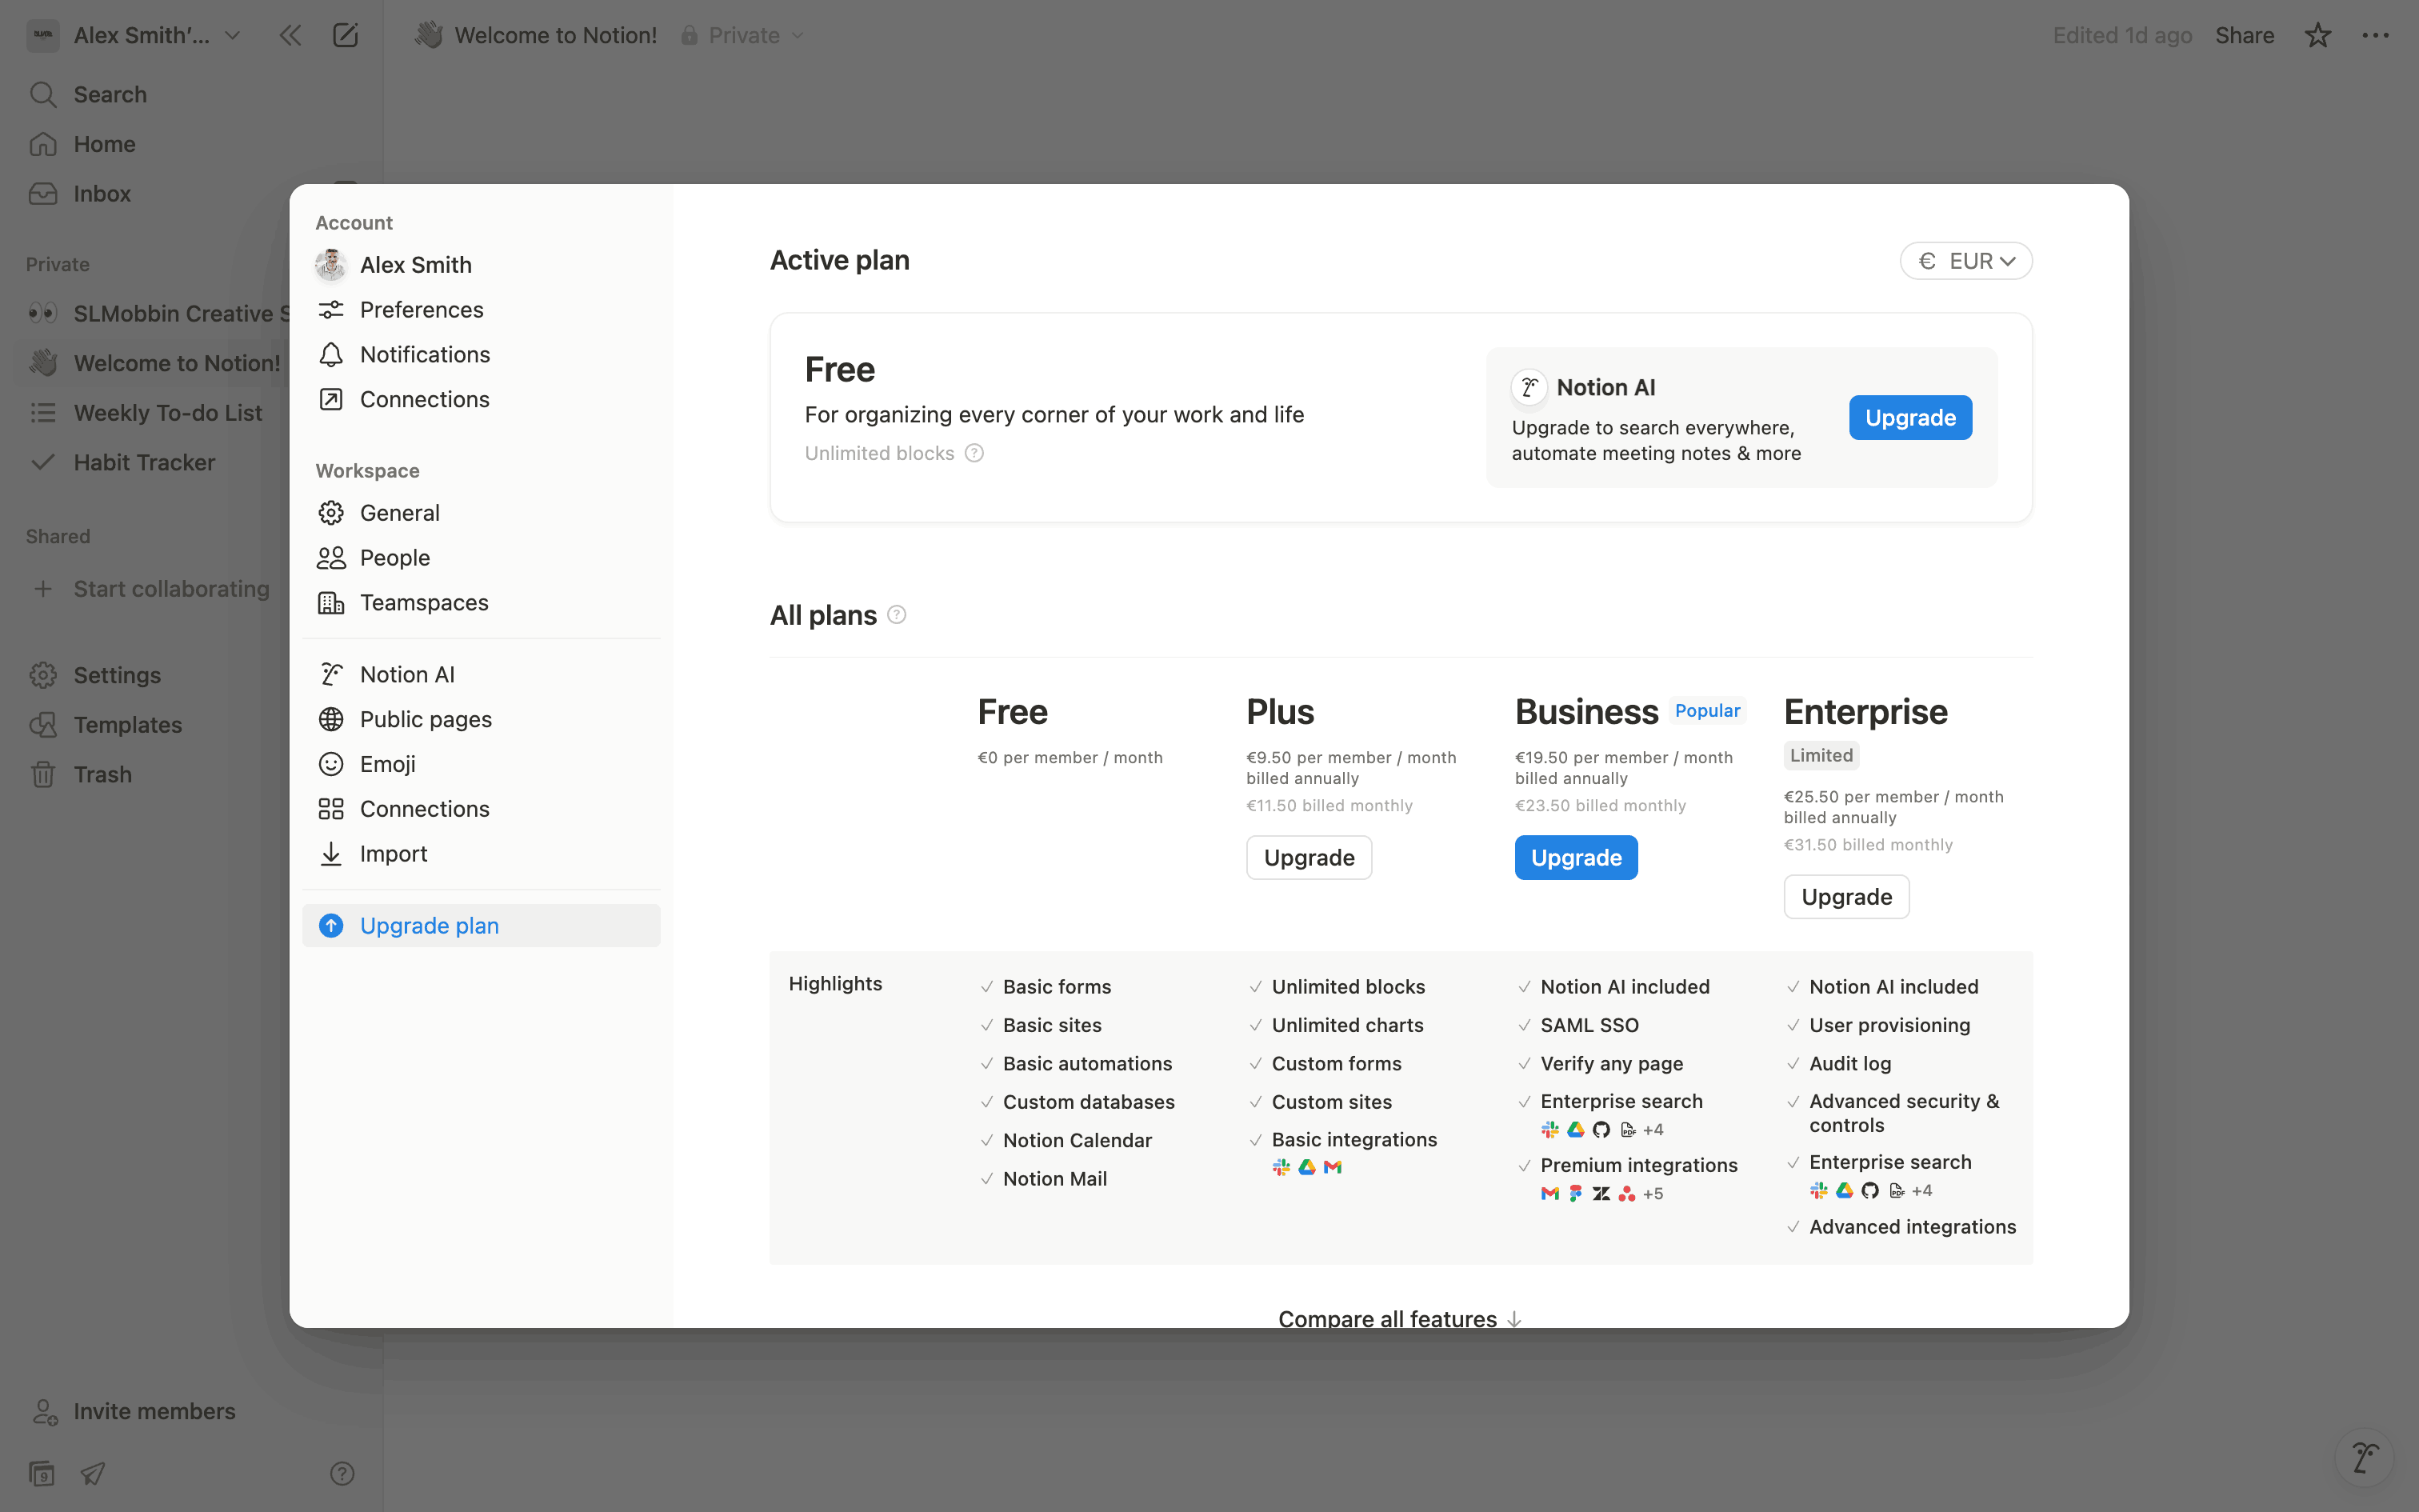Click the Notion AI floating button
Viewport: 2419px width, 1512px height.
click(x=2364, y=1457)
